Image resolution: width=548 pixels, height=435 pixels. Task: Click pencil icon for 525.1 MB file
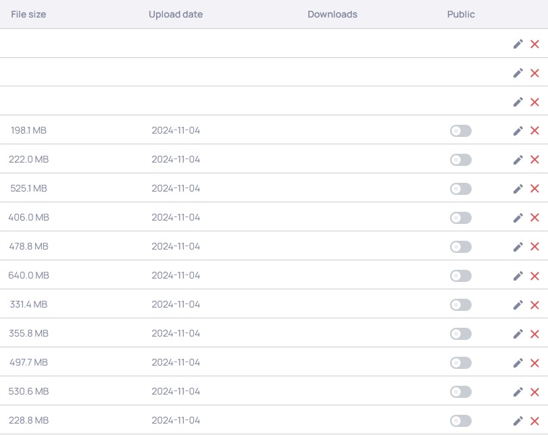point(518,189)
